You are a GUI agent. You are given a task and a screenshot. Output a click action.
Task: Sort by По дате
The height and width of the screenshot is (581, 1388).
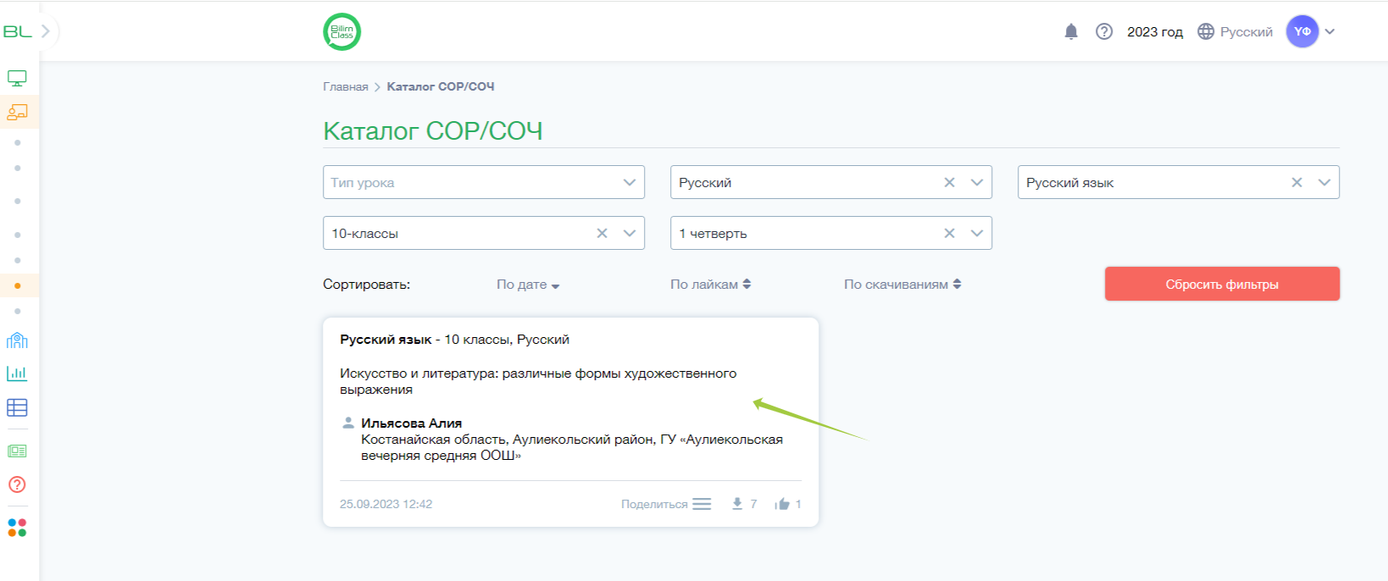[528, 285]
